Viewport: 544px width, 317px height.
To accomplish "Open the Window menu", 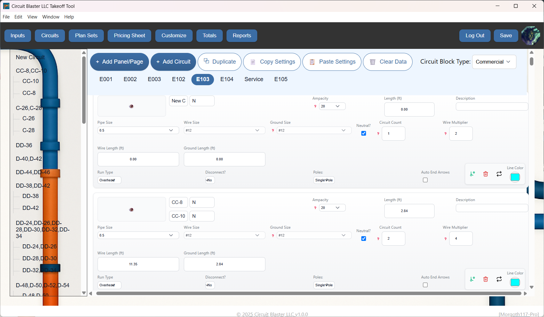I will [51, 17].
